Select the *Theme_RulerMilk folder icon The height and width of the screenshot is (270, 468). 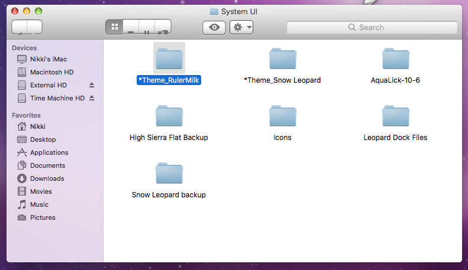tap(169, 58)
